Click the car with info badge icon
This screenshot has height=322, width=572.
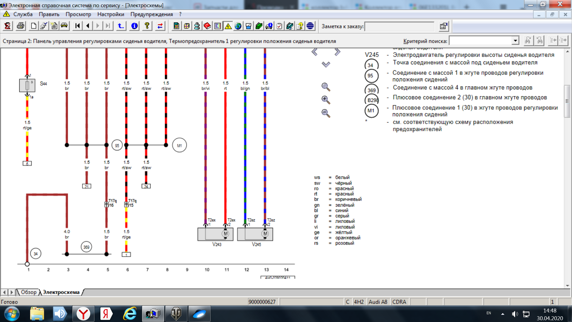tap(269, 26)
